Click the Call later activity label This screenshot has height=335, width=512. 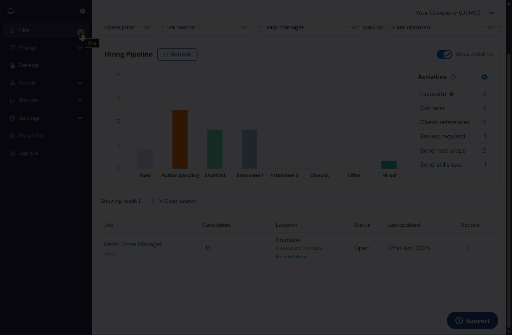[x=432, y=108]
